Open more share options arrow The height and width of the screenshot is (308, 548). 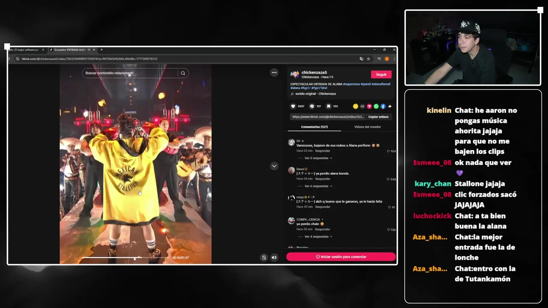[x=390, y=106]
